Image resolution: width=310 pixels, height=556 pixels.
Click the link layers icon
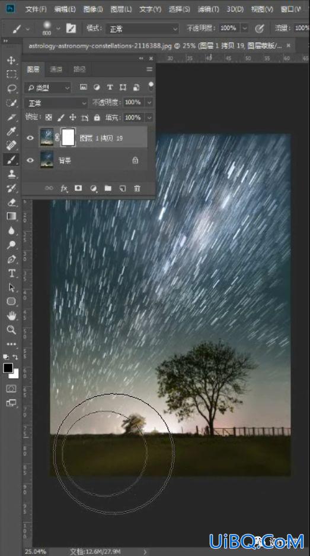[49, 188]
